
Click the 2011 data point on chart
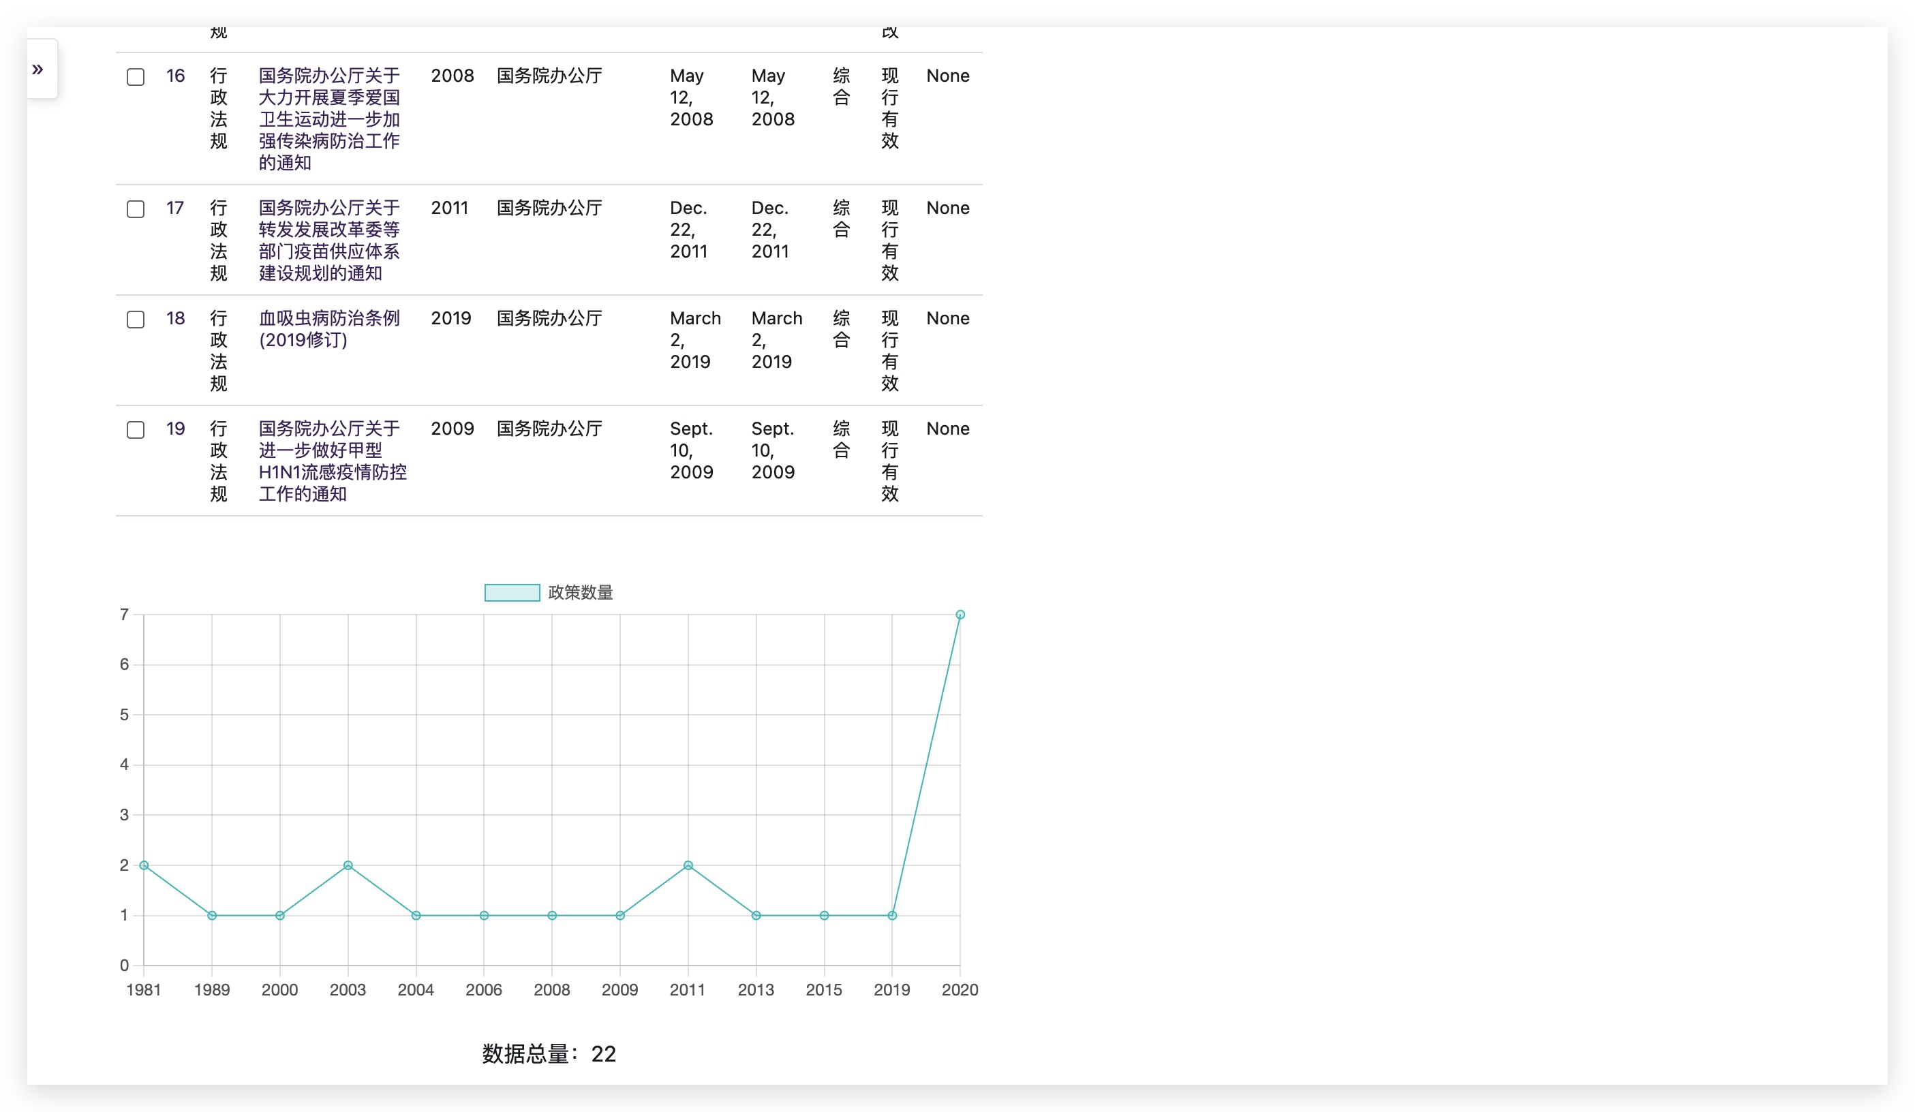688,865
